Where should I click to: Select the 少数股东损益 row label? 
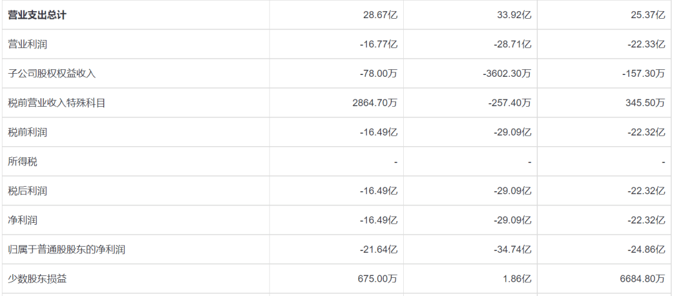(x=37, y=279)
